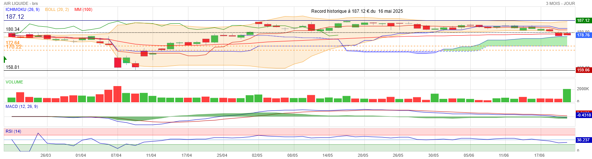Click the -0.4318 MACD value tag
This screenshot has width=592, height=159.
pyautogui.click(x=583, y=115)
